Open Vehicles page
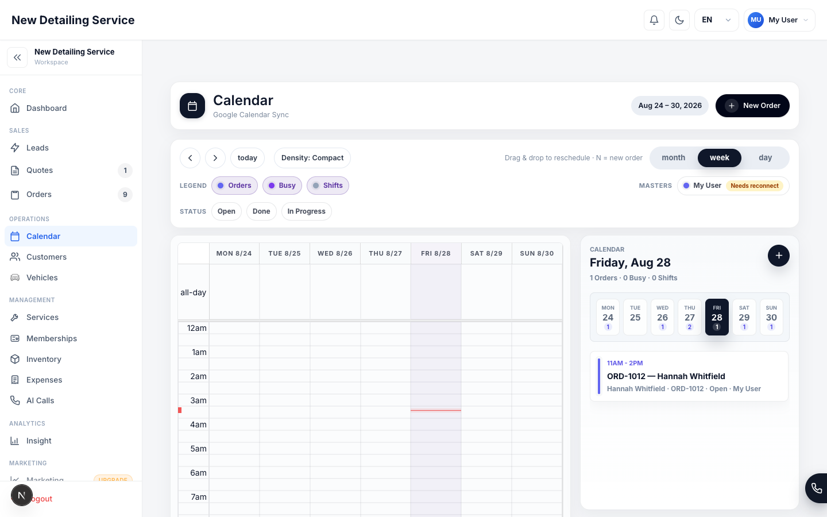827x517 pixels. pyautogui.click(x=71, y=277)
